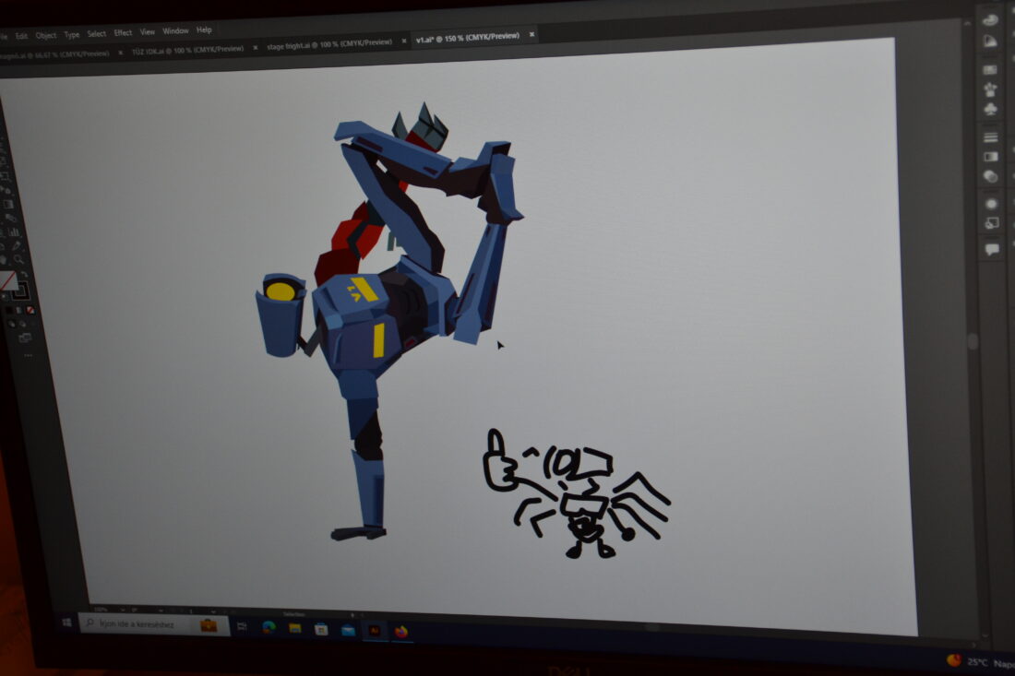The width and height of the screenshot is (1015, 676).
Task: Open the Windows Start menu
Action: click(66, 623)
